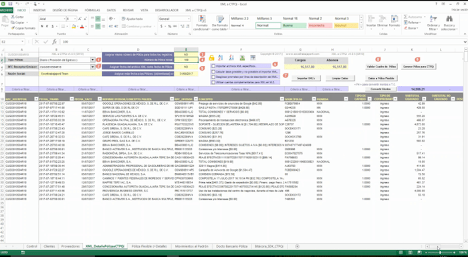This screenshot has height=257, width=468.
Task: Open Ordenar y filtrar
Action: point(433,23)
